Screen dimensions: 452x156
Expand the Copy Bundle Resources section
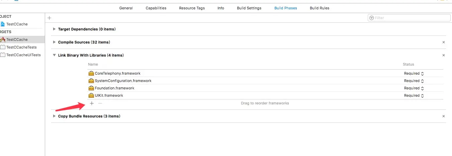click(54, 116)
